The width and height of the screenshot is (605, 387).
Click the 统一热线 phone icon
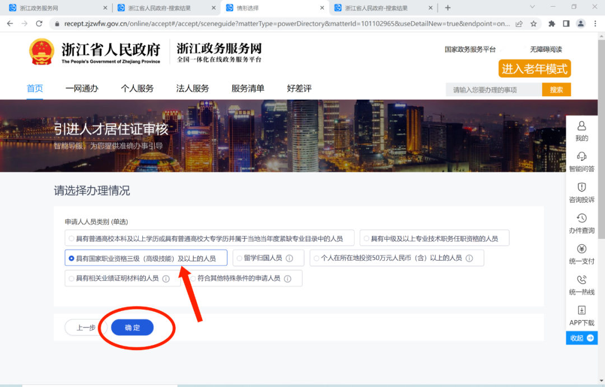point(581,280)
